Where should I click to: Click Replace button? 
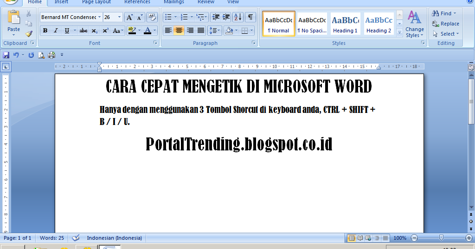[x=446, y=24]
